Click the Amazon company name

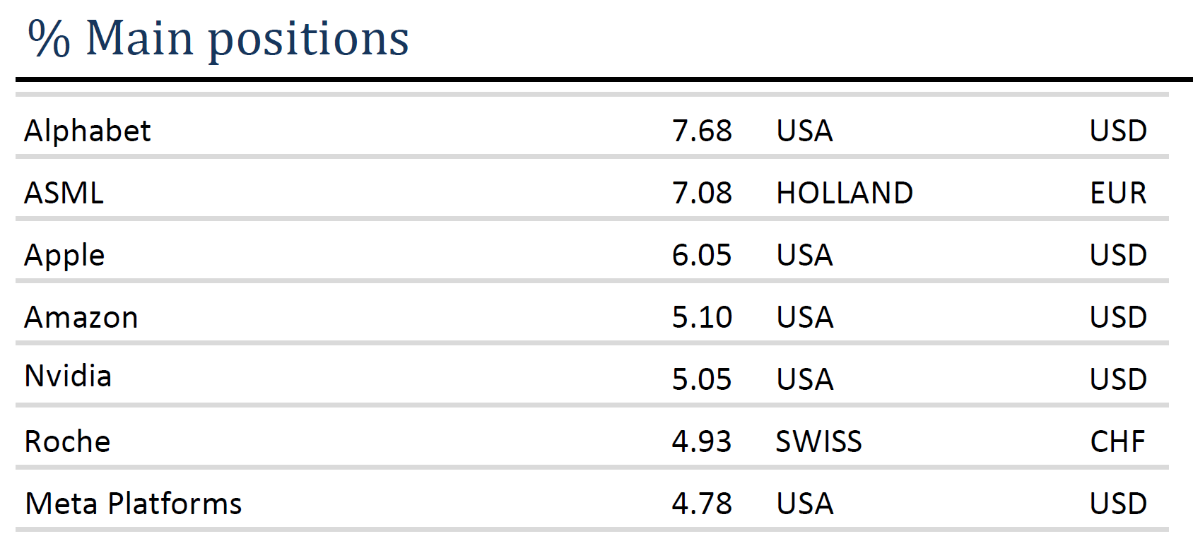coord(81,317)
